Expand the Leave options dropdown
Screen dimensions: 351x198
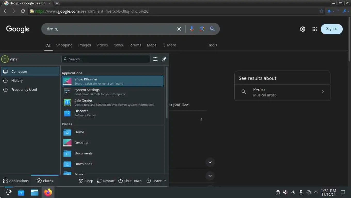pos(156,181)
